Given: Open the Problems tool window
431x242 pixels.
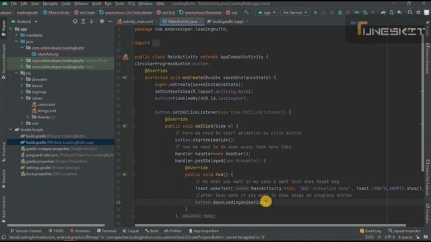Looking at the screenshot, I should [x=80, y=231].
